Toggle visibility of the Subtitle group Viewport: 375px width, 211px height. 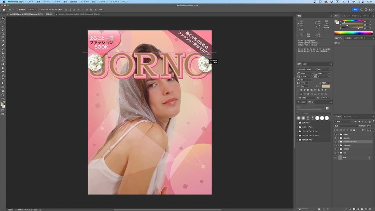click(x=335, y=138)
